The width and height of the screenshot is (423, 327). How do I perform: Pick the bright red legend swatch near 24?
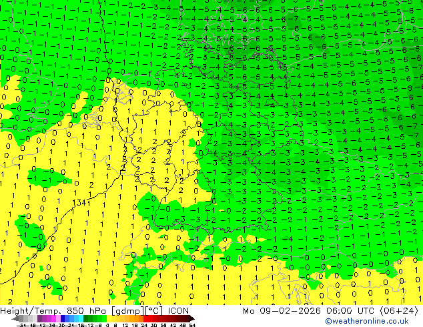tap(145, 318)
